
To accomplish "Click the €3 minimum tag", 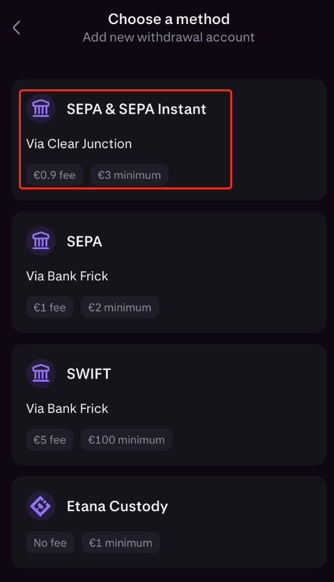I will (x=129, y=175).
